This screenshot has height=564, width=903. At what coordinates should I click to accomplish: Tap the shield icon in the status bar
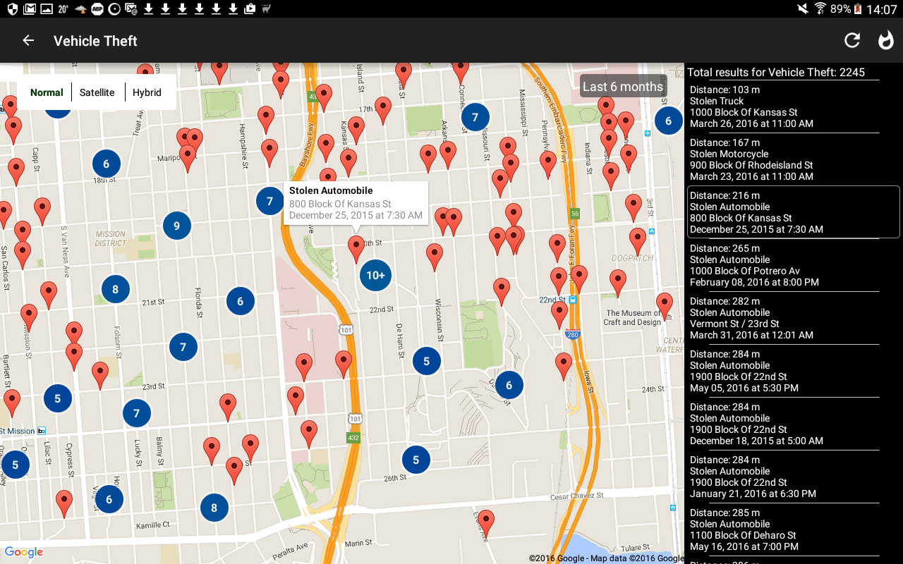click(x=13, y=9)
